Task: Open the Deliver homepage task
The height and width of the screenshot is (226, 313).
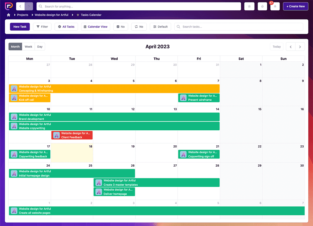Action: [114, 192]
